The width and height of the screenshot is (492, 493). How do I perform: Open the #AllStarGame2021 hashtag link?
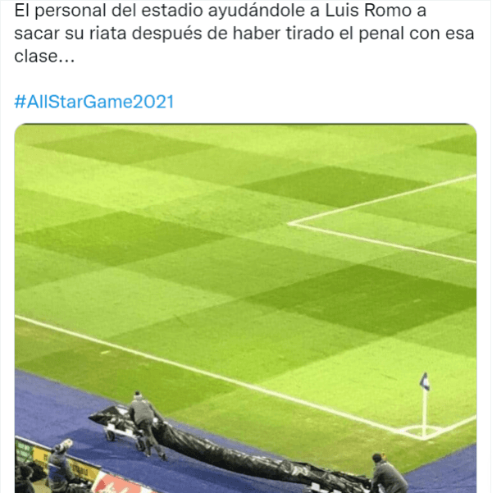coord(94,102)
